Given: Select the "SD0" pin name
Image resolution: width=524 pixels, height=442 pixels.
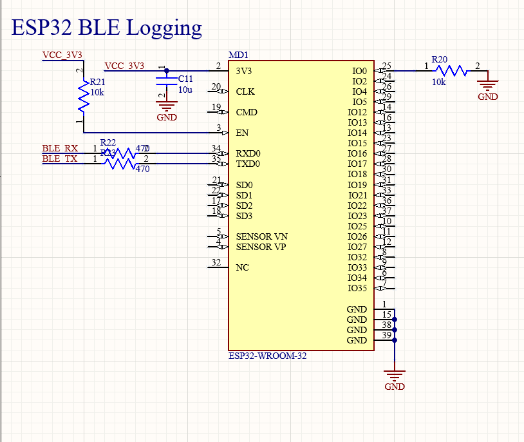Looking at the screenshot, I should pos(244,185).
